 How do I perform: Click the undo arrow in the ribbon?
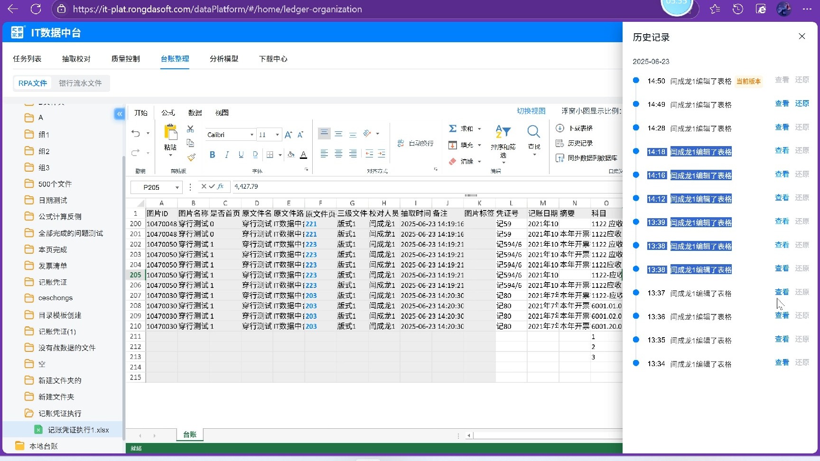[136, 134]
